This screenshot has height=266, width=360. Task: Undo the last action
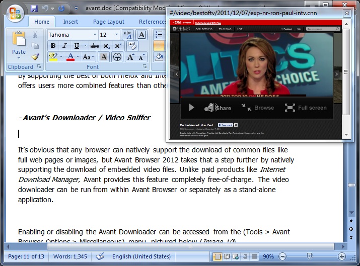coord(45,9)
